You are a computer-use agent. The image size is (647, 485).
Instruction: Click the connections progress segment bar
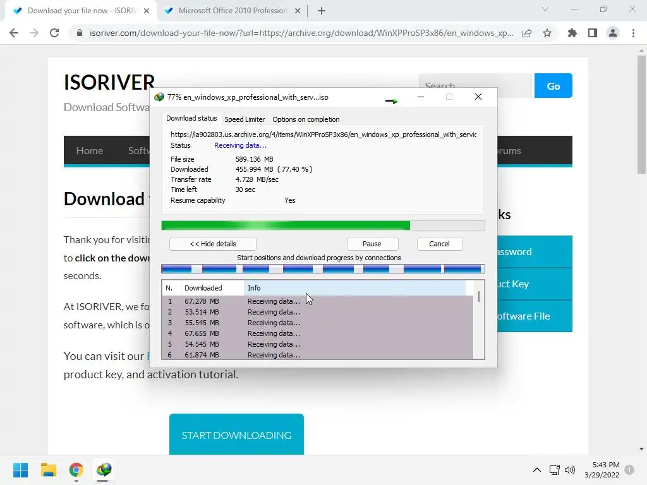(323, 269)
